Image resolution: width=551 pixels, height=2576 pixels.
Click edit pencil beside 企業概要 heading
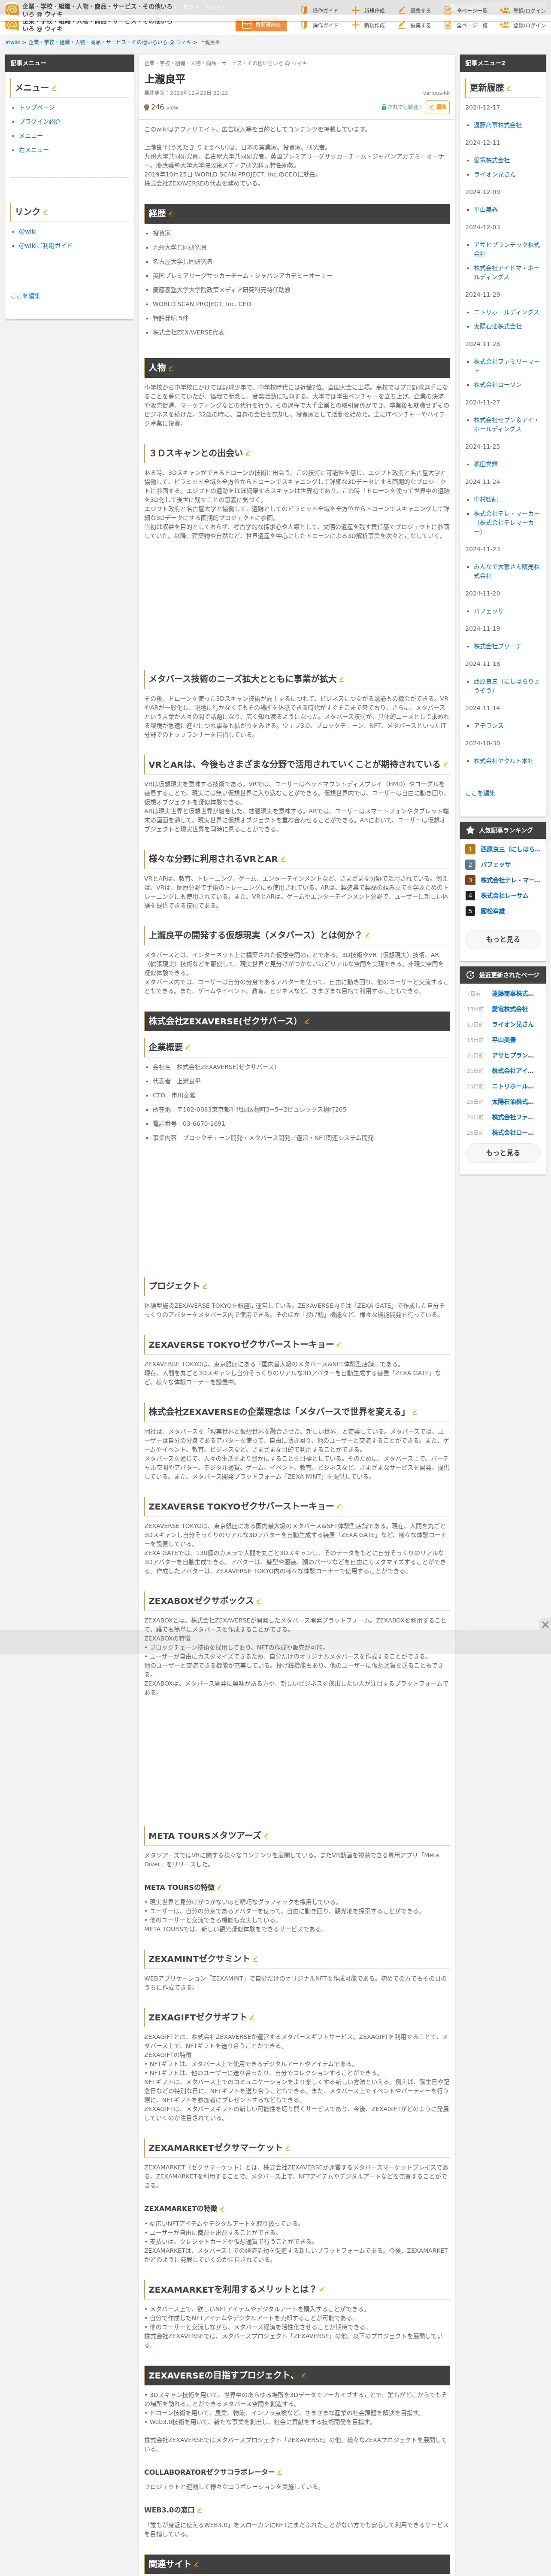(187, 1048)
